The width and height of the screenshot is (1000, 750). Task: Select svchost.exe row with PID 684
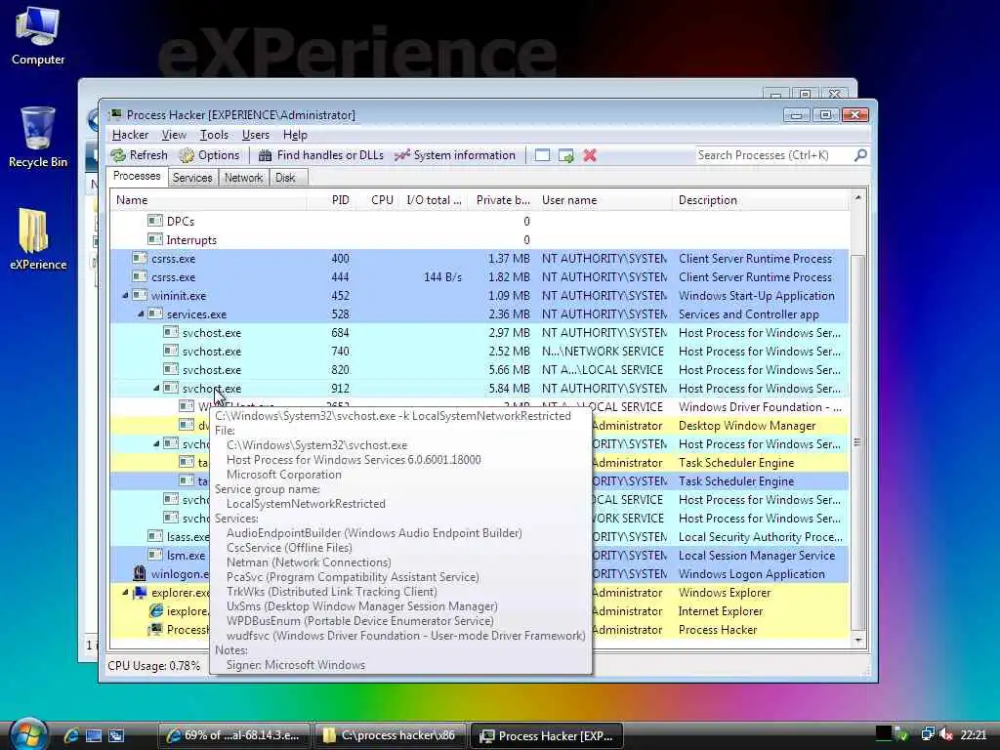click(x=479, y=332)
